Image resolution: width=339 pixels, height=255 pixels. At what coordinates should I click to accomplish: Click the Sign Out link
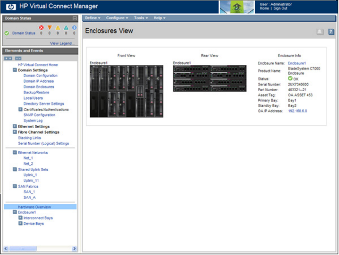280,8
